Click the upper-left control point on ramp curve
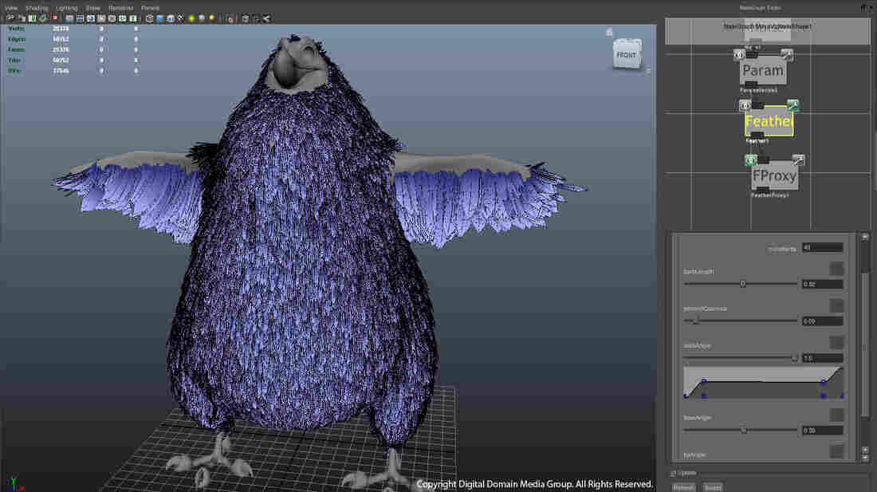 (x=704, y=381)
